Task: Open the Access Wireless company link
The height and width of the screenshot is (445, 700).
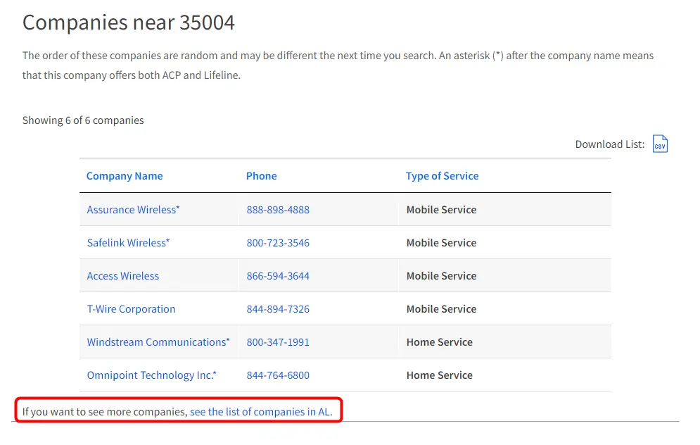Action: [x=123, y=276]
